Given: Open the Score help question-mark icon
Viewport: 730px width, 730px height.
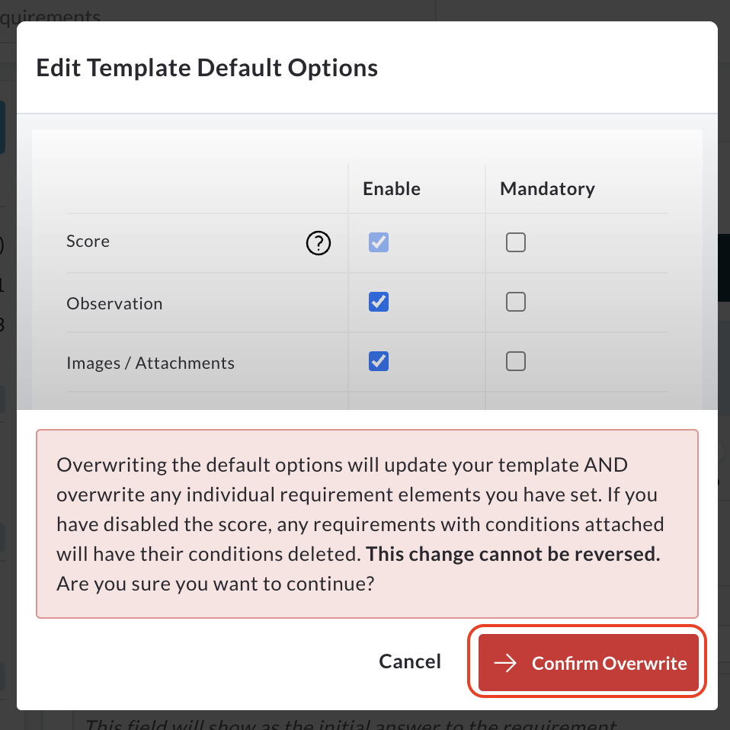Looking at the screenshot, I should point(319,242).
